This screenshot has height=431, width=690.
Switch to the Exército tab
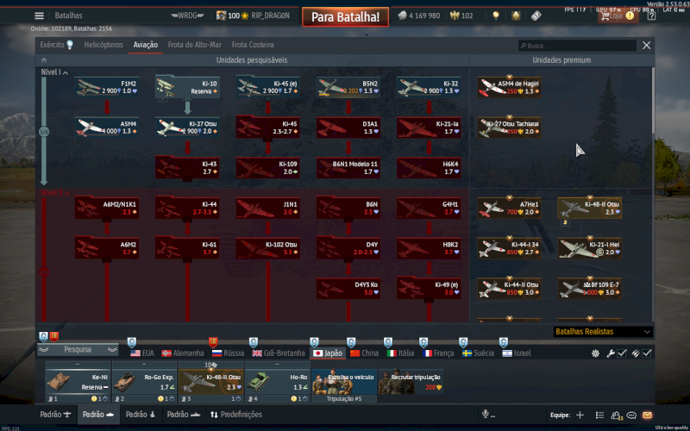click(x=56, y=45)
